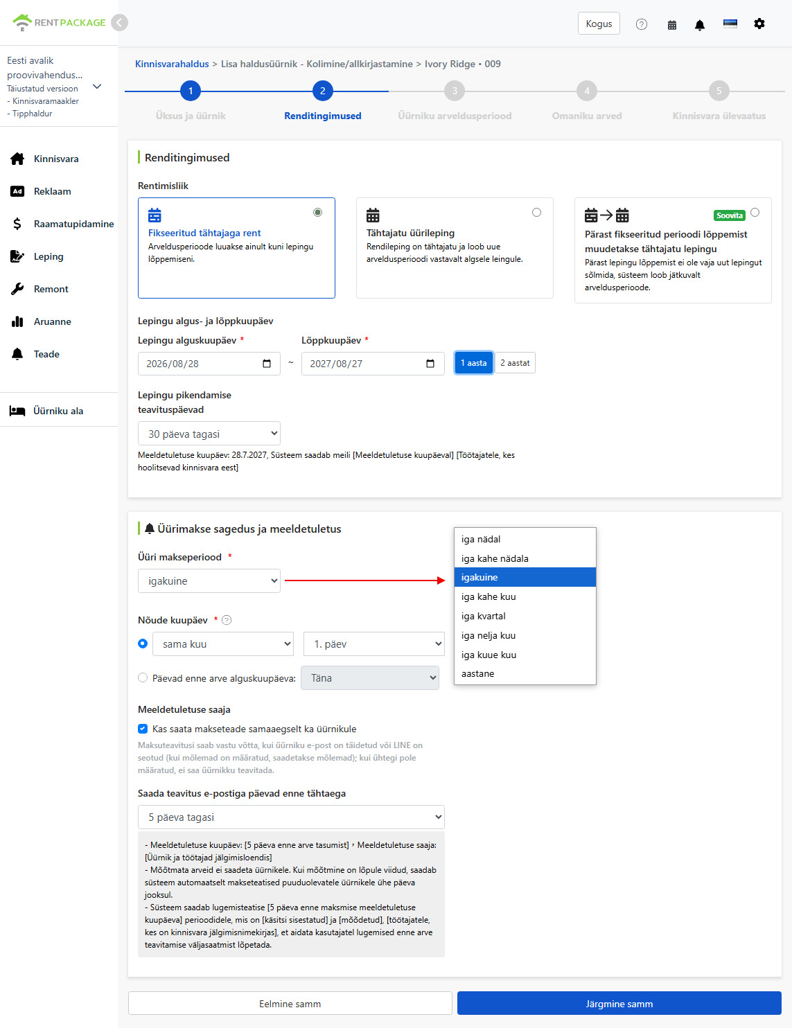Select the sama kuu radio option

(143, 644)
